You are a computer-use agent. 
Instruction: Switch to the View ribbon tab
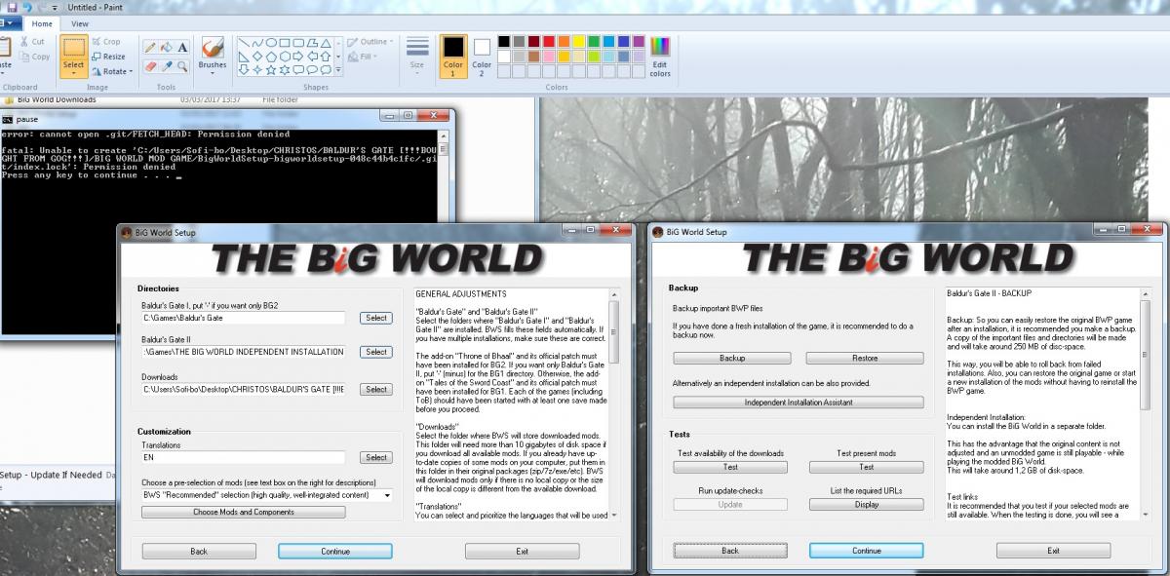(79, 23)
